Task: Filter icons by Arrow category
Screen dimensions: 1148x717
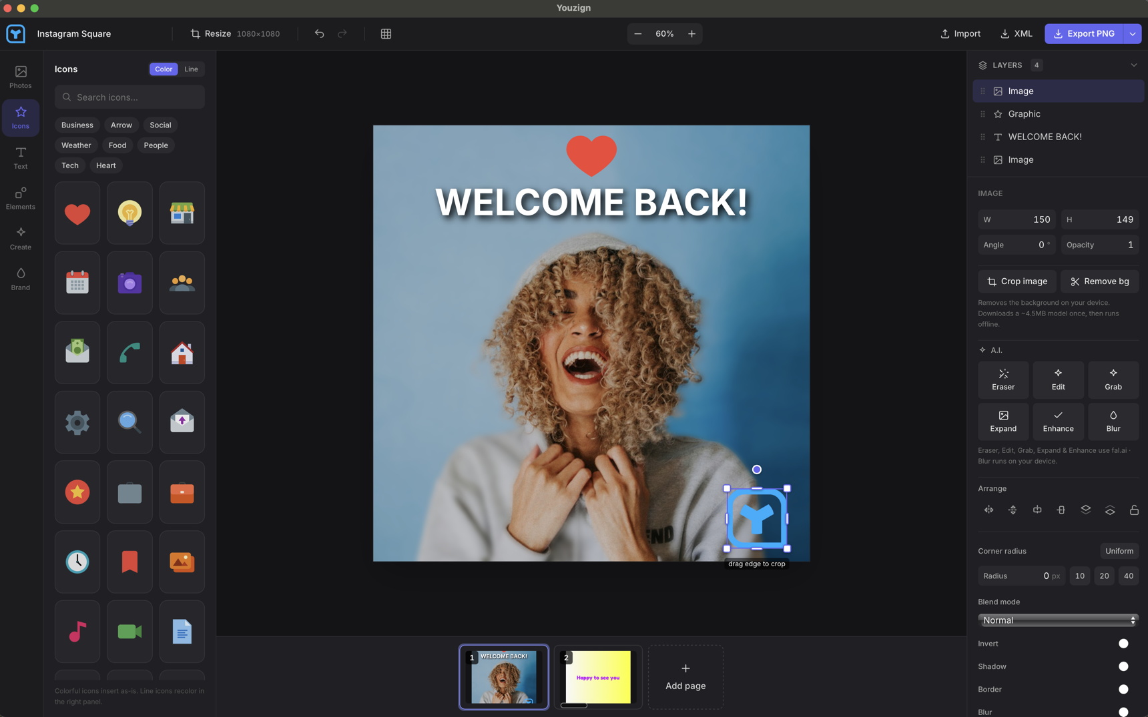Action: pos(121,125)
